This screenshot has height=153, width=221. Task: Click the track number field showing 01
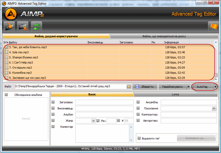pyautogui.click(x=129, y=121)
